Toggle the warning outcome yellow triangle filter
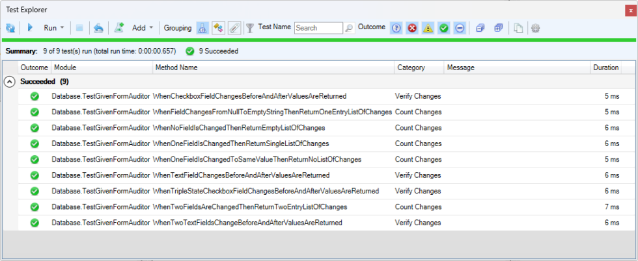Viewport: 638px width, 261px height. pyautogui.click(x=428, y=28)
